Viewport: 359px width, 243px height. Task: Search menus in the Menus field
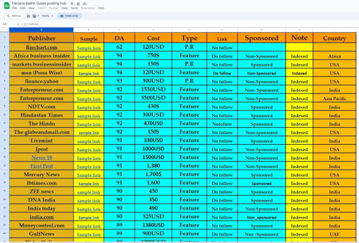14,16
